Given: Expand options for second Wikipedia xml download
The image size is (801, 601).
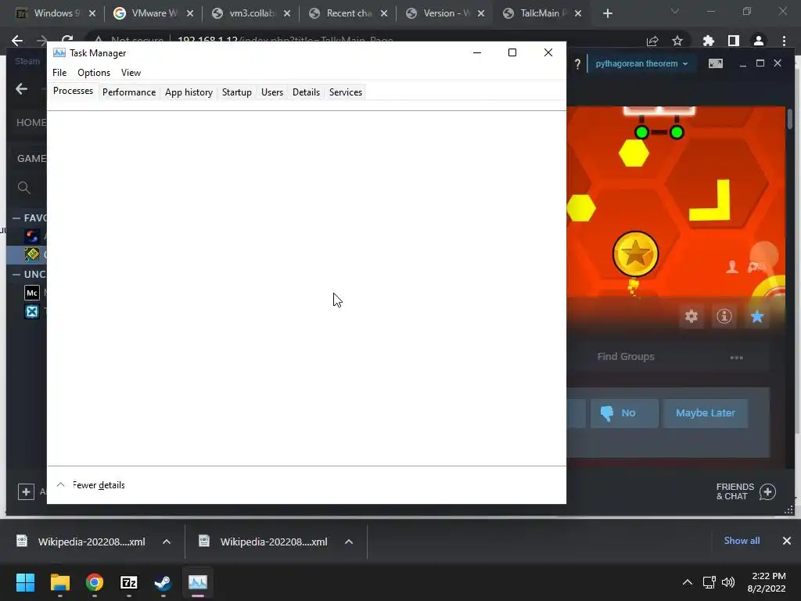Looking at the screenshot, I should [x=349, y=542].
